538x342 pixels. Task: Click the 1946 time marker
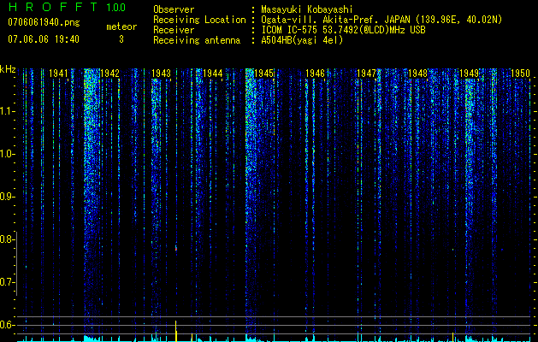315,73
